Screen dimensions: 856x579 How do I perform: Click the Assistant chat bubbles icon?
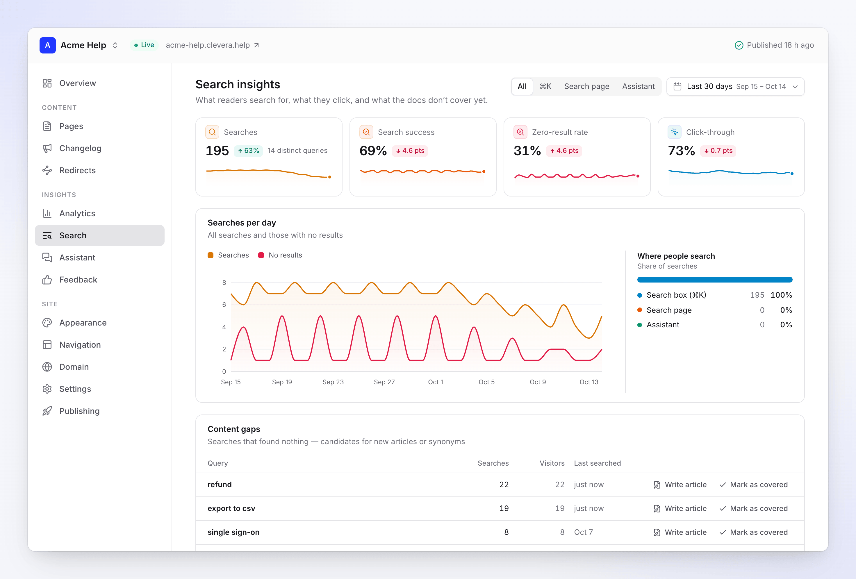pyautogui.click(x=47, y=258)
